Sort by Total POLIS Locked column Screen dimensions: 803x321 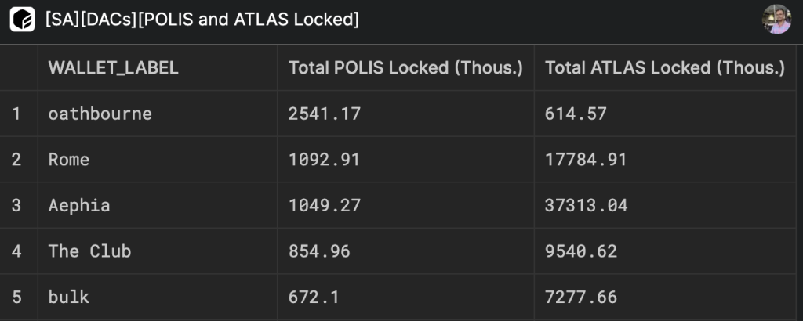point(405,68)
